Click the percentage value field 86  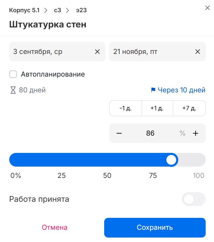coord(150,133)
